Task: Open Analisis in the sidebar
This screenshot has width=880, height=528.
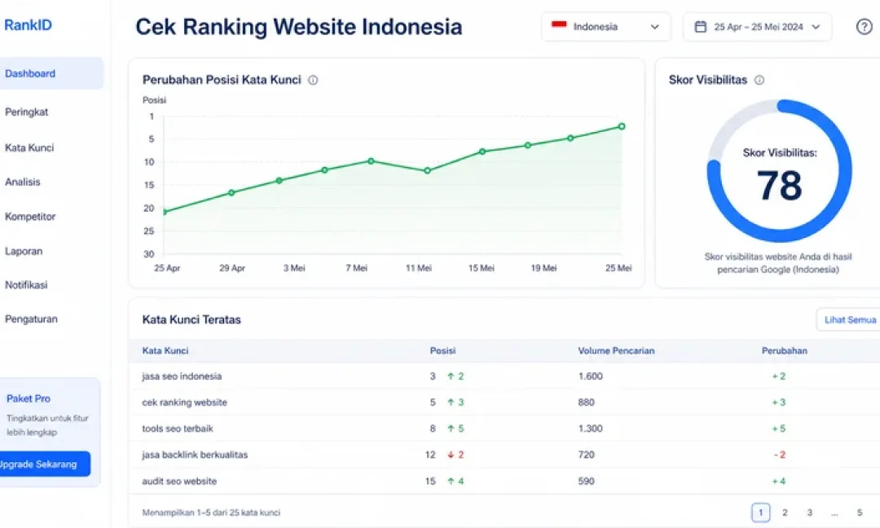Action: (23, 183)
